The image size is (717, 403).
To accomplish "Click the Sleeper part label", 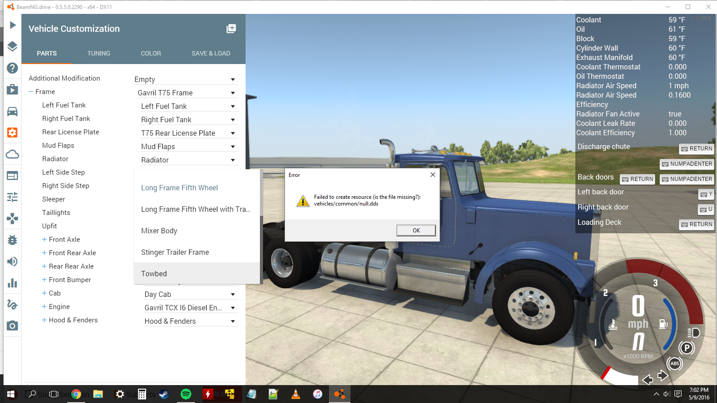I will click(54, 199).
